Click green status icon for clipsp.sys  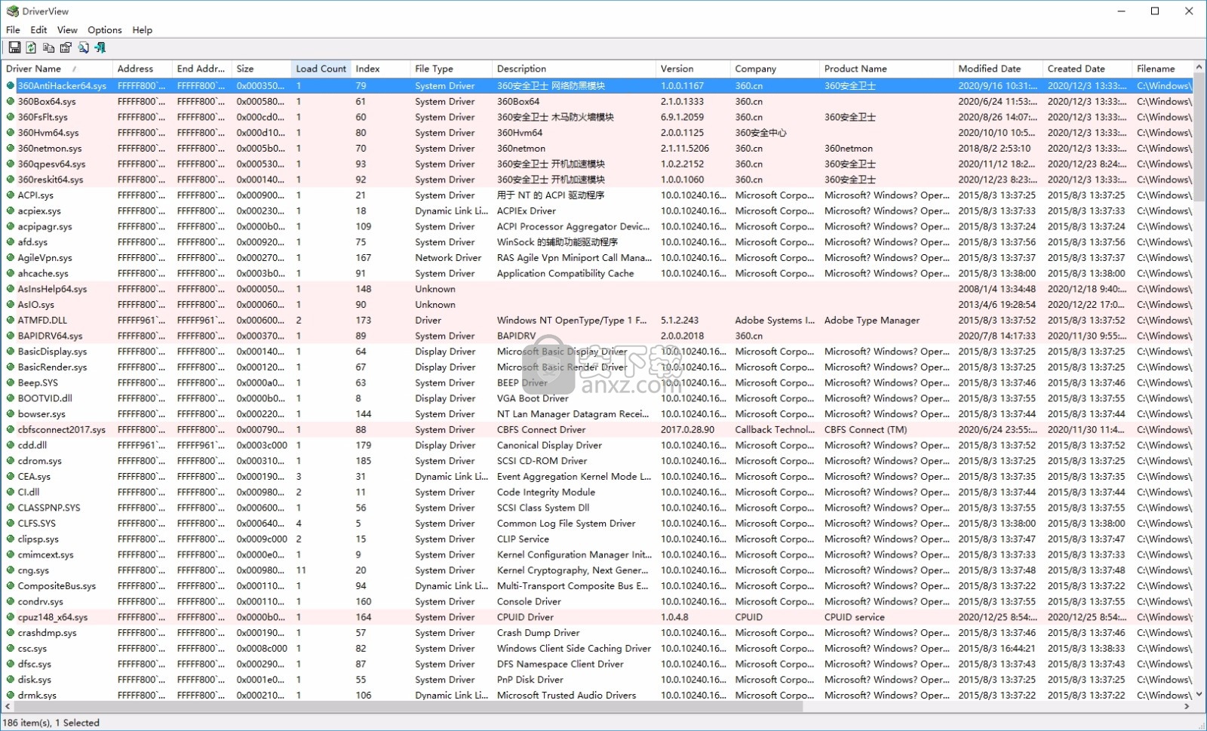[11, 539]
